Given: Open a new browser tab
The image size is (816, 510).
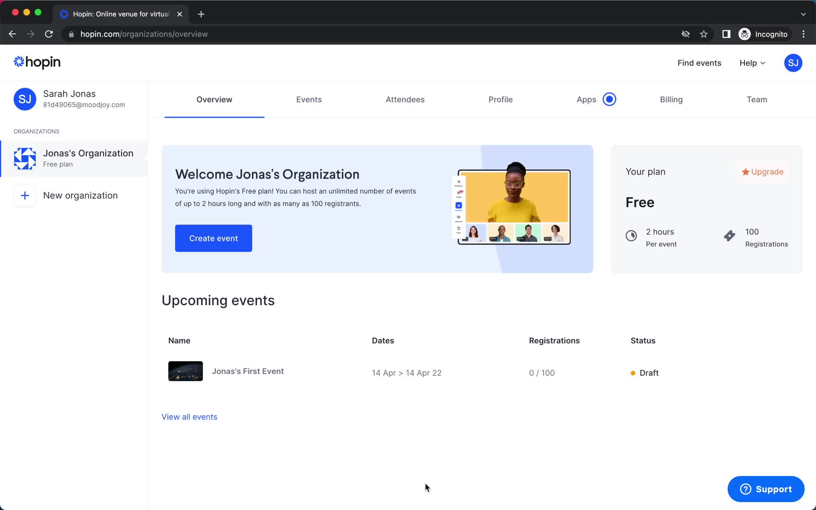Looking at the screenshot, I should (201, 14).
